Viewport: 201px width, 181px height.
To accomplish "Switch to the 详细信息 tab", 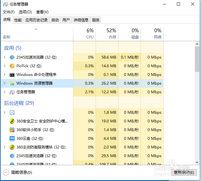I will (x=81, y=20).
